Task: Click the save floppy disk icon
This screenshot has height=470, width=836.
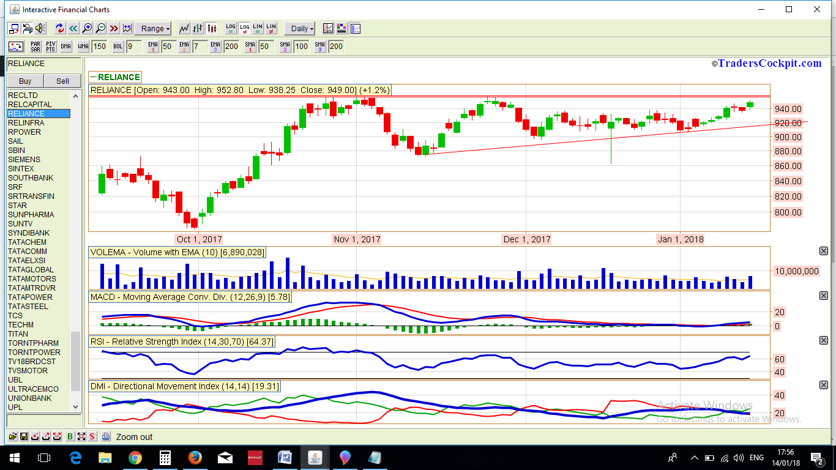Action: pos(24,436)
